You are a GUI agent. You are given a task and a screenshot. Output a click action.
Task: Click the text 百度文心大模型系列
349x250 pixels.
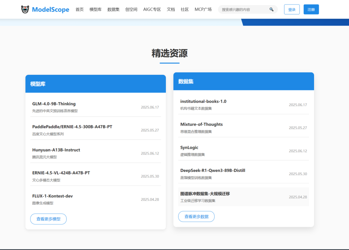(x=48, y=134)
